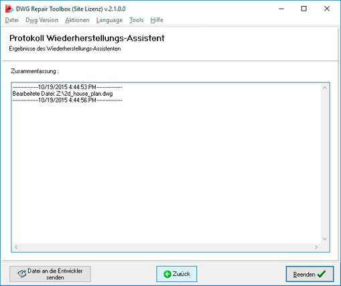Send file via Datei an die Entwickler senden
The image size is (341, 286).
click(50, 274)
